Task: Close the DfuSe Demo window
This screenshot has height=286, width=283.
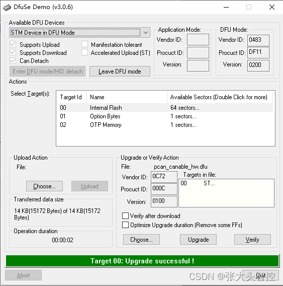Action: [272, 7]
